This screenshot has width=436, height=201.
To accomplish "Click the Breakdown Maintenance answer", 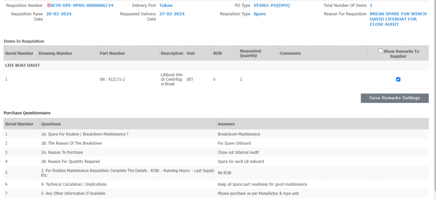I will tap(239, 134).
